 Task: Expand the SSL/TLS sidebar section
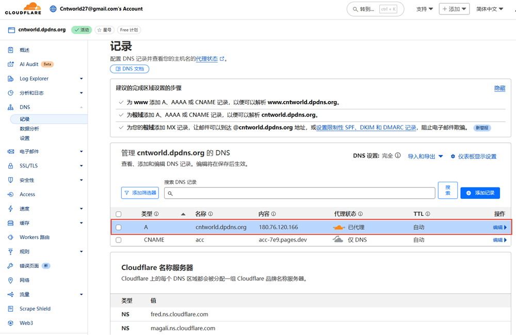82,166
